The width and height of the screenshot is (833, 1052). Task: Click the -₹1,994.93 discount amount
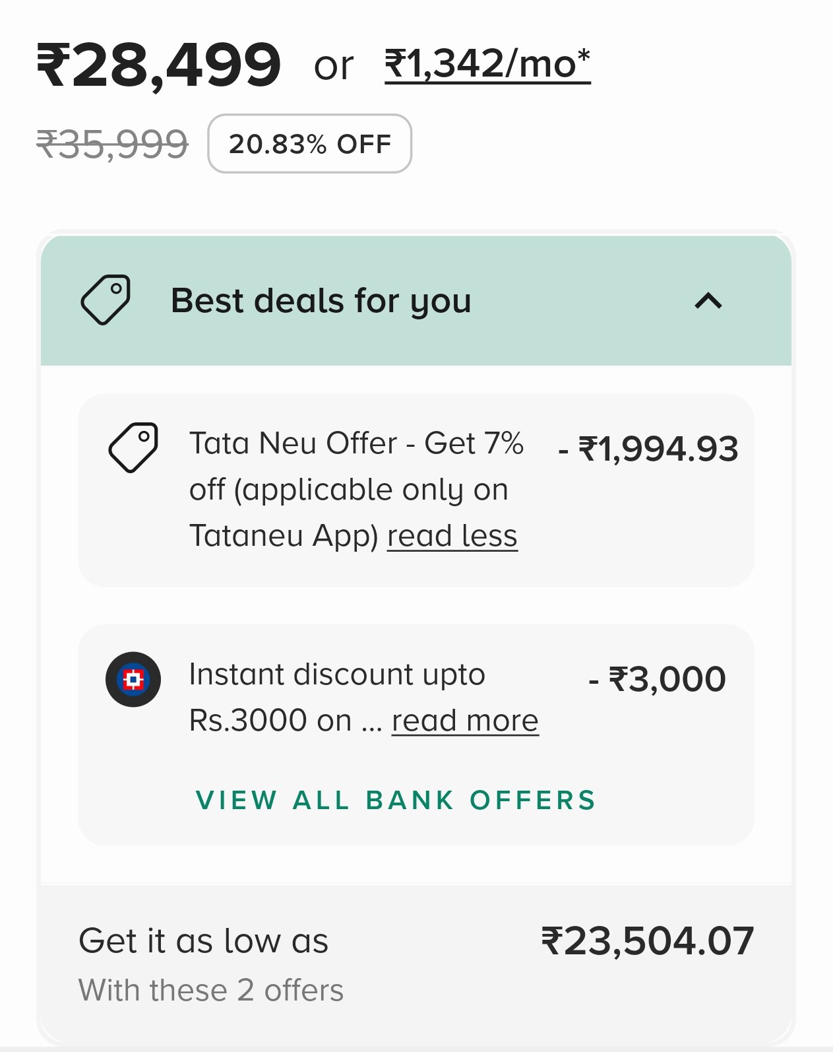[x=648, y=449]
